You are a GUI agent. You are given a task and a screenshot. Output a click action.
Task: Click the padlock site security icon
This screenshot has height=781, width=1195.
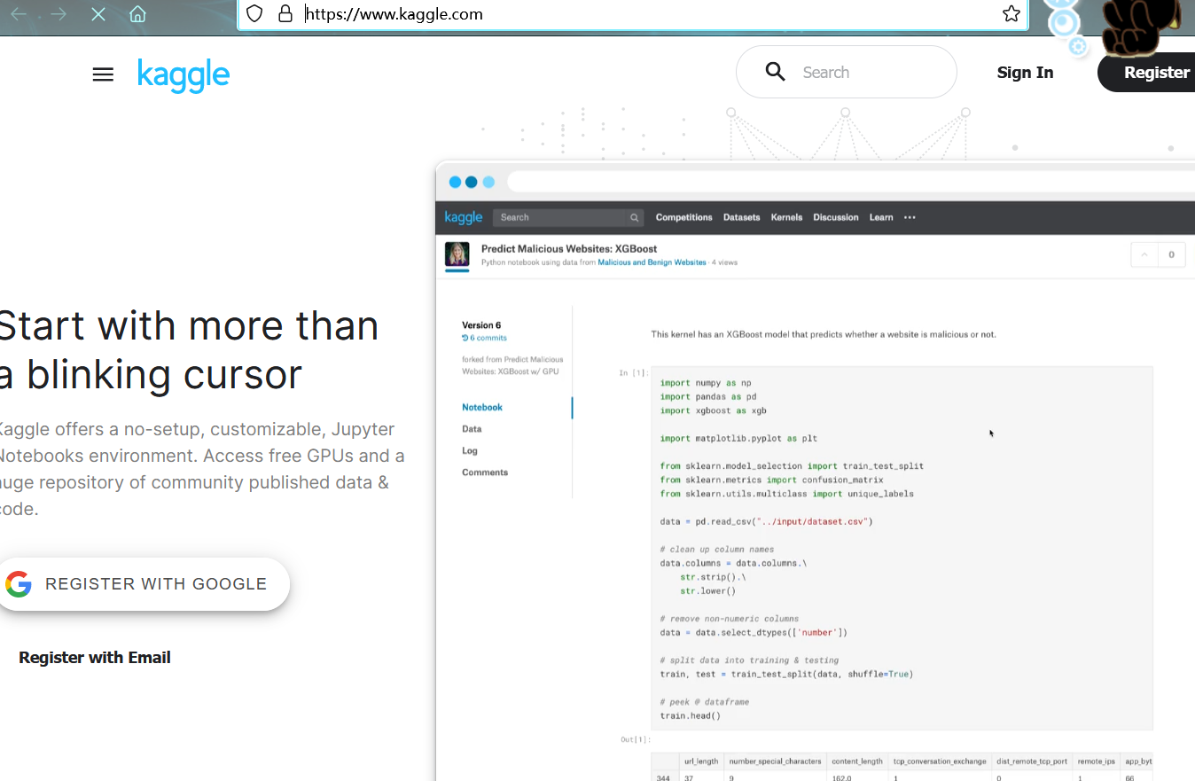coord(285,13)
